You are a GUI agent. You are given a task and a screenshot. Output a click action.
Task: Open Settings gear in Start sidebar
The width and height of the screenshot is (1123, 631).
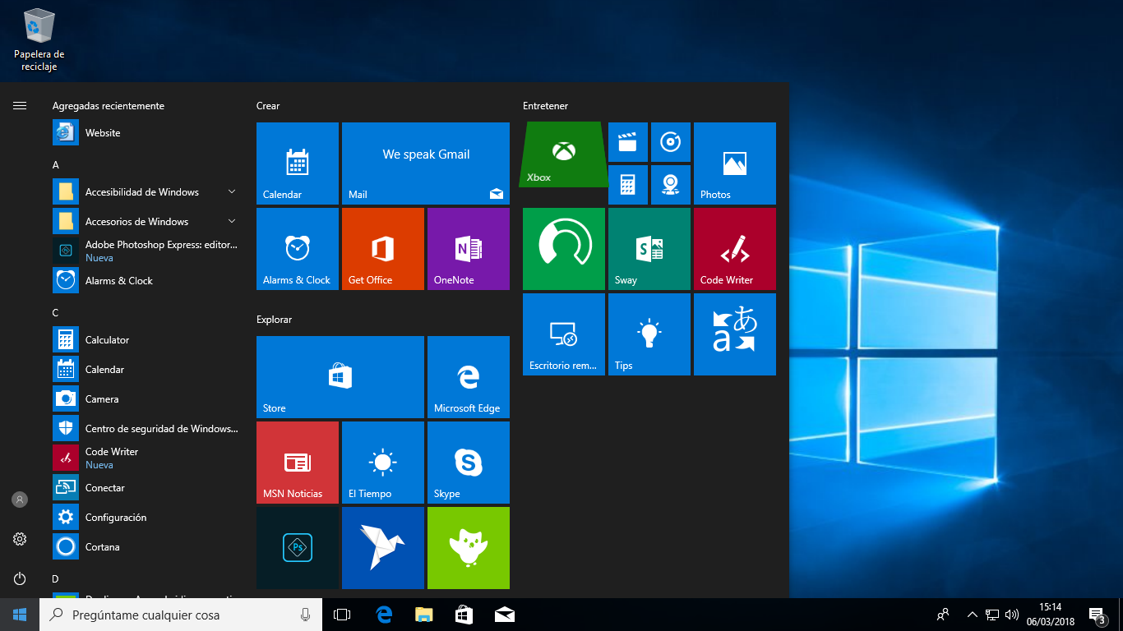20,539
